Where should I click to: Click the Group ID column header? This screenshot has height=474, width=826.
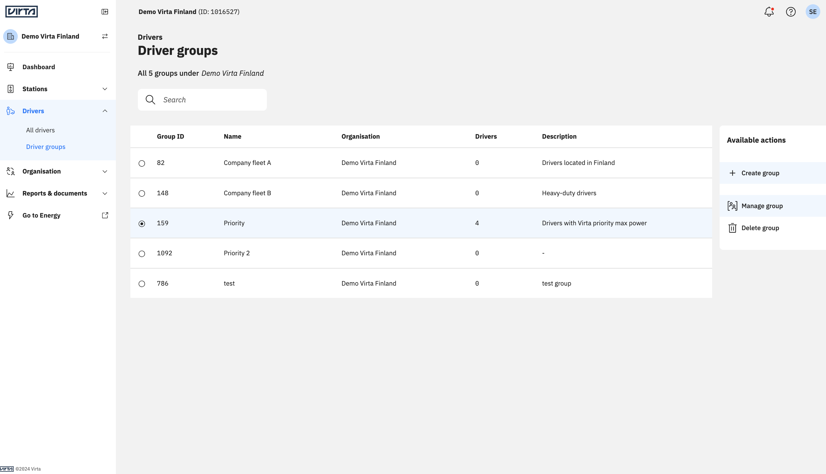point(170,136)
